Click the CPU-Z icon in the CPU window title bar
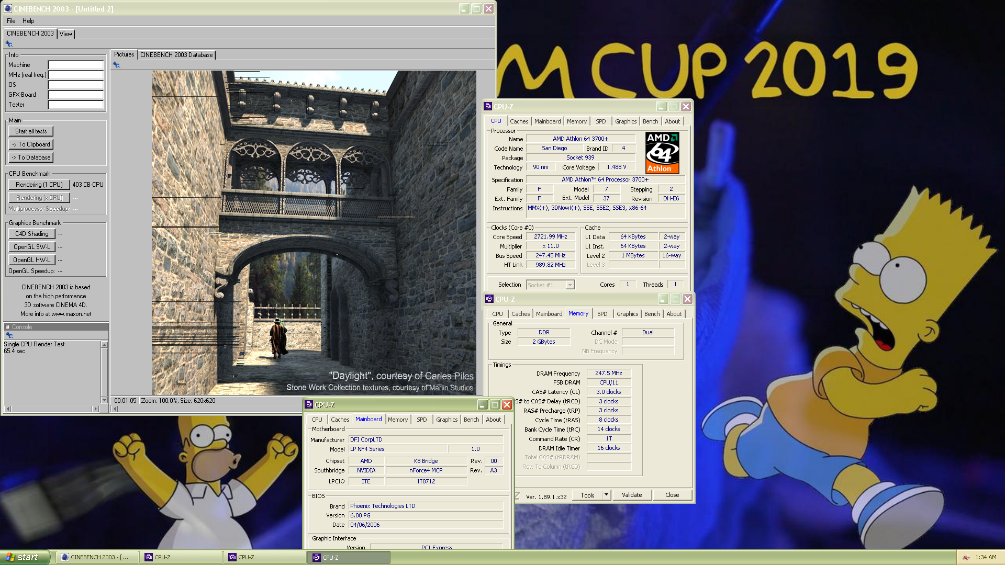This screenshot has width=1005, height=565. [x=488, y=107]
